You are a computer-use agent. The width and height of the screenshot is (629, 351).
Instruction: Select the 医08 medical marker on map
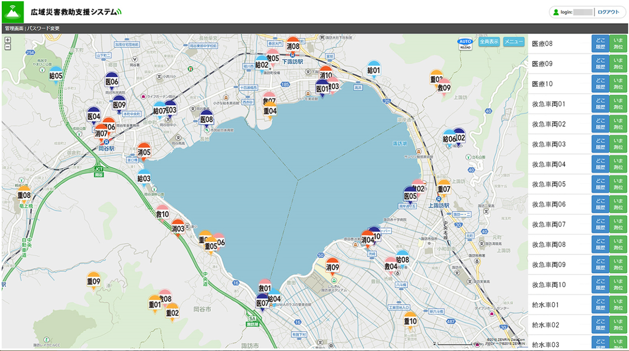click(x=206, y=119)
